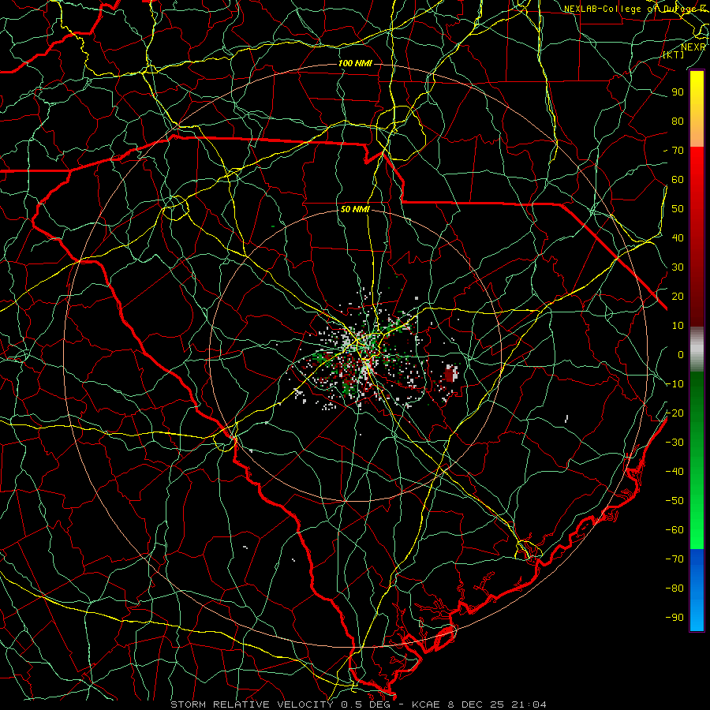Click the KT units label above the color scale
Screen dimensions: 710x710
tap(674, 54)
